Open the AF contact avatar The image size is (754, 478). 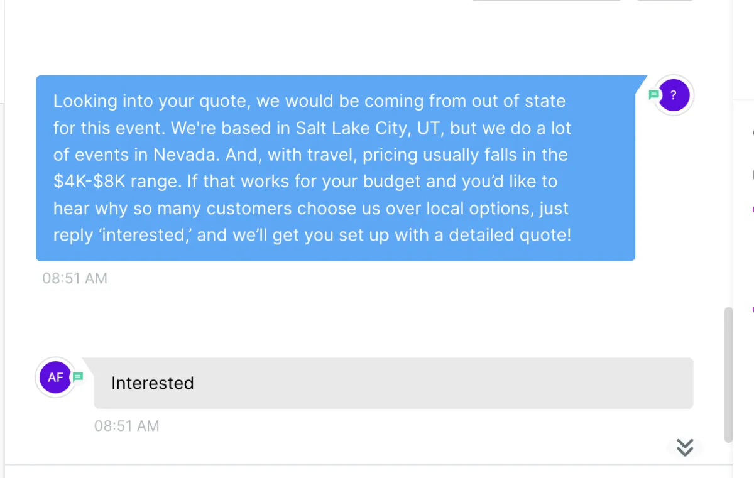pyautogui.click(x=55, y=378)
